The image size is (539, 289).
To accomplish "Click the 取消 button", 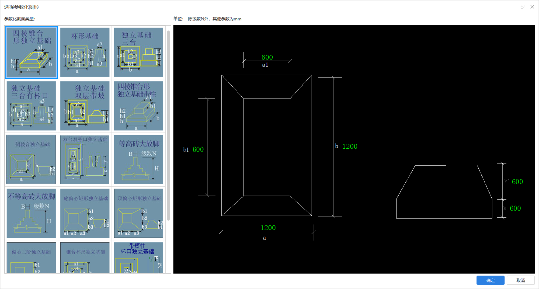I will [x=521, y=280].
